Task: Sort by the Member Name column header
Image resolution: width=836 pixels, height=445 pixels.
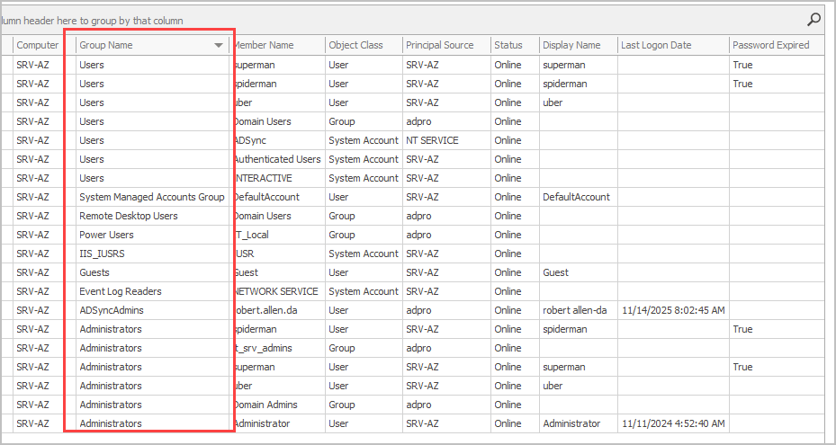Action: click(265, 45)
